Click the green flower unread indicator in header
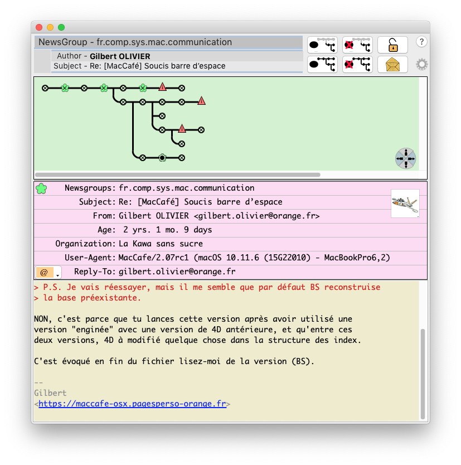461x465 pixels. tap(41, 188)
